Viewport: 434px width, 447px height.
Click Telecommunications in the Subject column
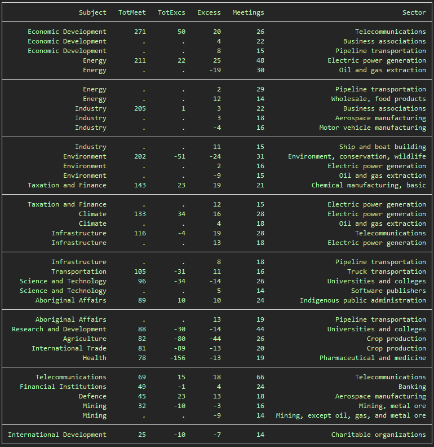pyautogui.click(x=71, y=377)
